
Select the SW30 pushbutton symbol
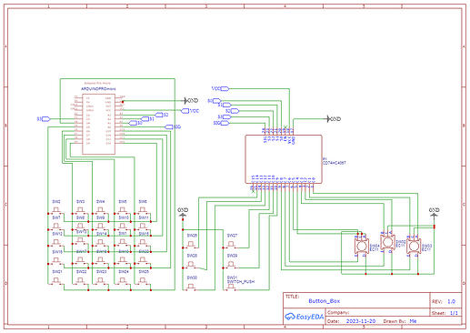click(191, 287)
